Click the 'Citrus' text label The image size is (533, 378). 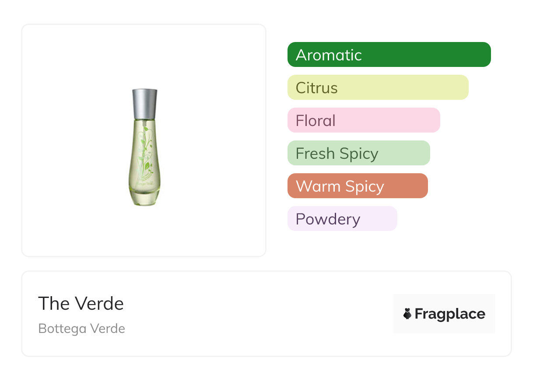click(316, 88)
